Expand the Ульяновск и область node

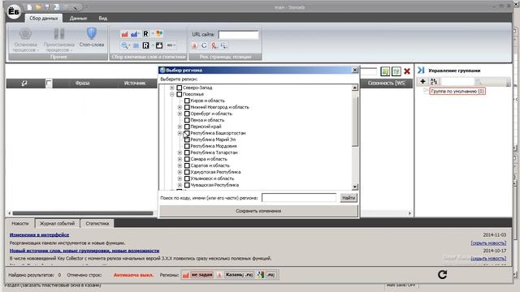180,178
